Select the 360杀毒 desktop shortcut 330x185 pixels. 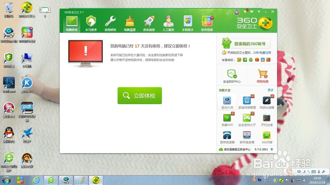[9, 60]
